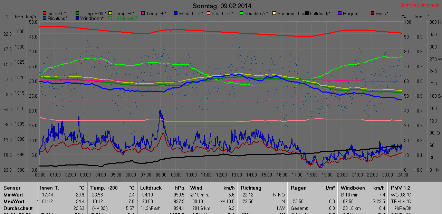Screen dimensions: 442x214
Task: Select the 'Richtung*' legend label
Action: (57, 18)
